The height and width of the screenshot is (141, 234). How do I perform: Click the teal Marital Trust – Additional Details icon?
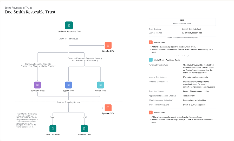click(x=151, y=60)
